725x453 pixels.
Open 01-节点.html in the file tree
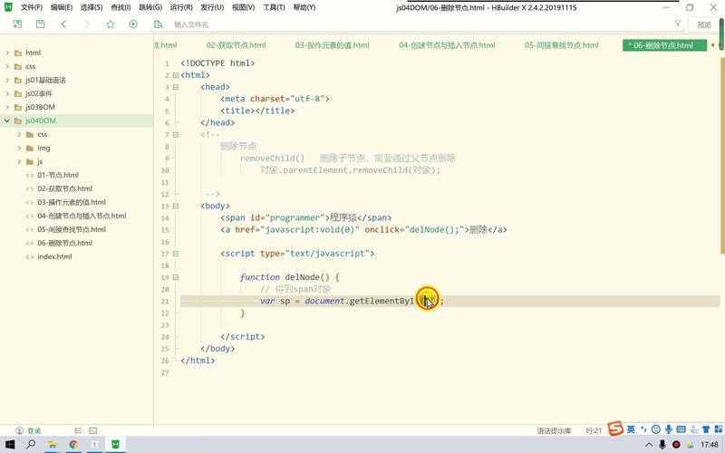coord(58,175)
